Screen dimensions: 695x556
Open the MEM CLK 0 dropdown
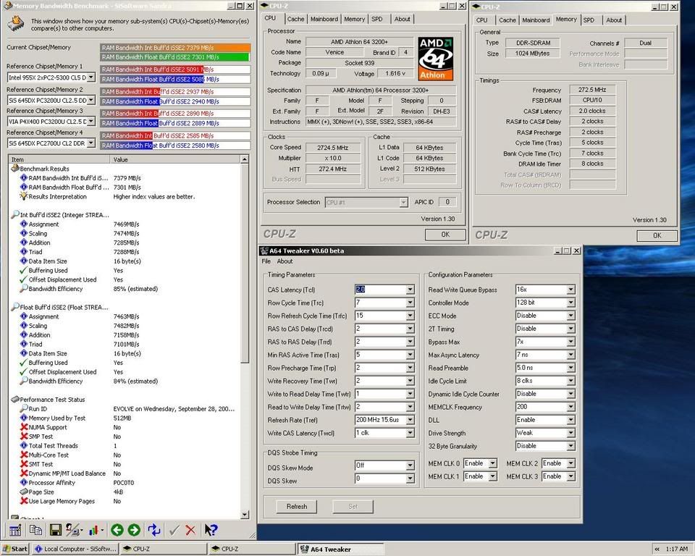tap(493, 463)
